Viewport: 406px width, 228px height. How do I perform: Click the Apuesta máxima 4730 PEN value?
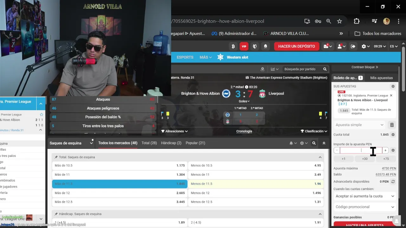[389, 168]
